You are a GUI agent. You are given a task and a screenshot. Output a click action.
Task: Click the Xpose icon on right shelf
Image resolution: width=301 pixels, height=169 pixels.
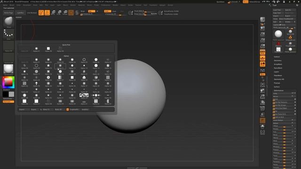point(262,132)
